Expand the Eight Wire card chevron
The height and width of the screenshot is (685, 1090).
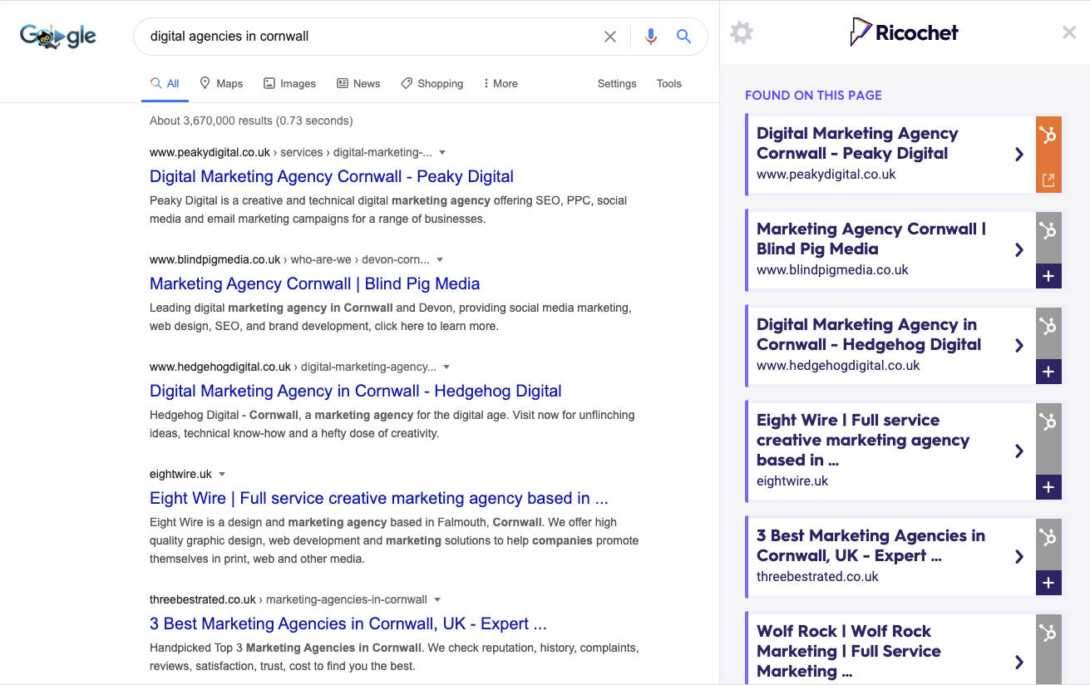[1019, 451]
